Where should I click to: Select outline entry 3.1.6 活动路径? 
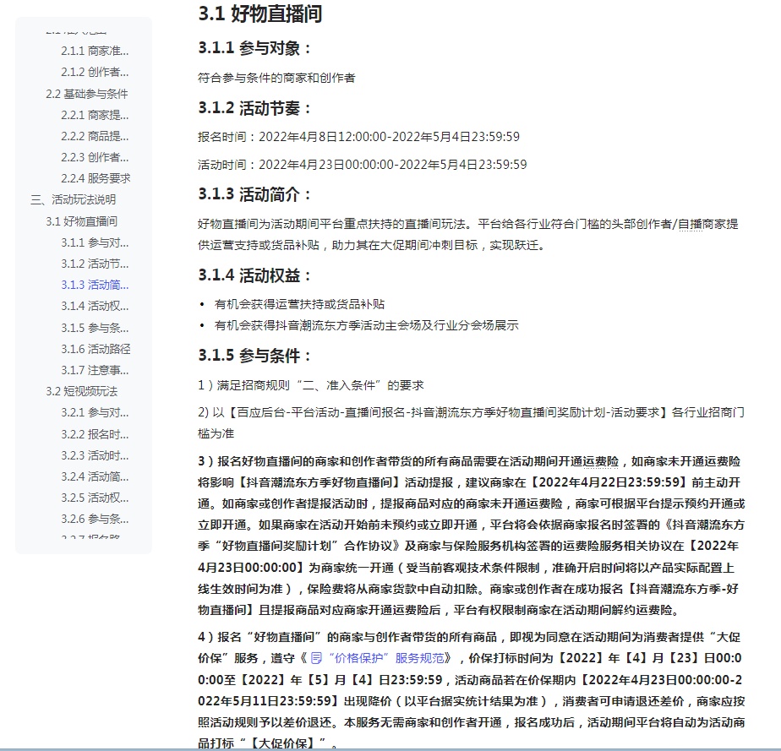(x=96, y=349)
